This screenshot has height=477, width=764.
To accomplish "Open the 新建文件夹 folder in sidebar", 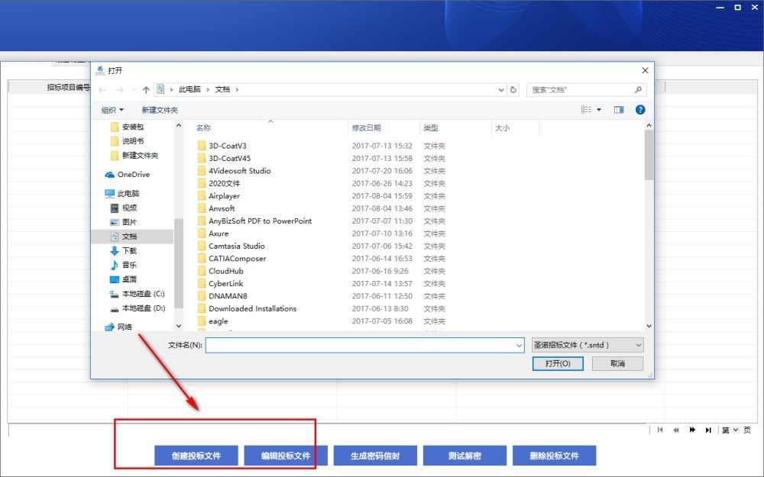I will coord(134,155).
